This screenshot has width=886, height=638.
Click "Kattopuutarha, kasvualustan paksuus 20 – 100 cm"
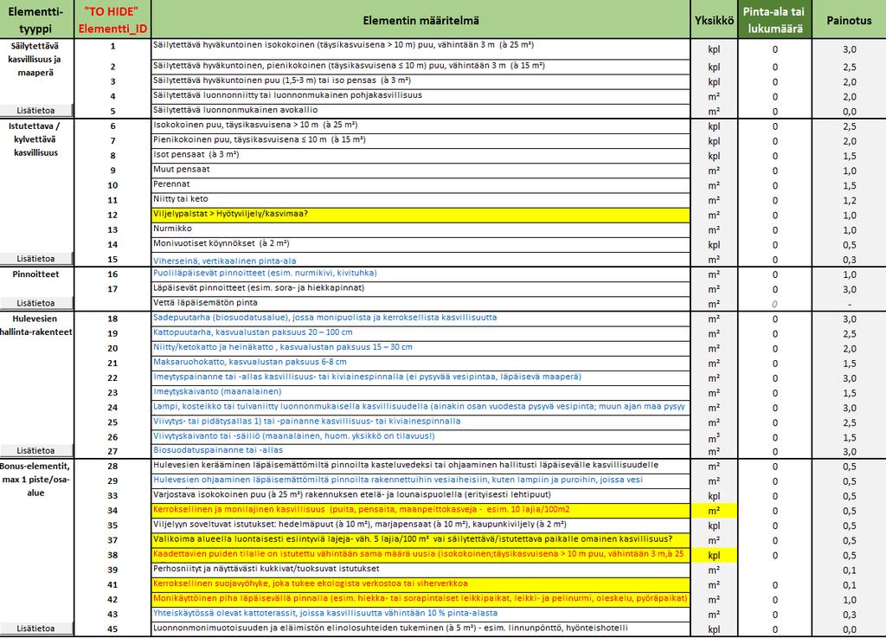[x=421, y=333]
